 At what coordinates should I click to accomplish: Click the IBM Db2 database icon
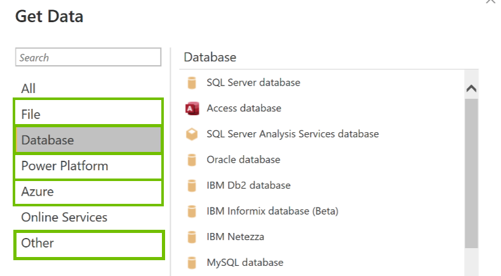(x=192, y=186)
